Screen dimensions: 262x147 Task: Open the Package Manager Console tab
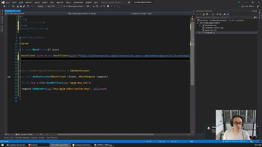pos(26,138)
